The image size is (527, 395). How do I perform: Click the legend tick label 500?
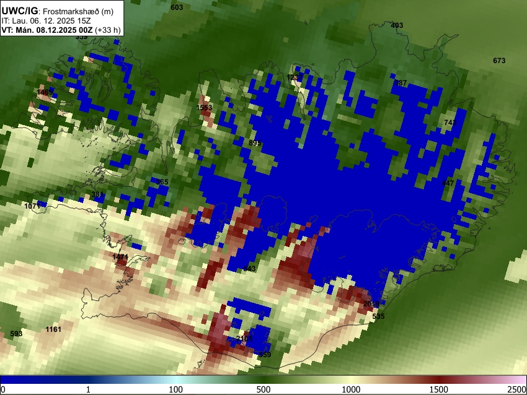pyautogui.click(x=263, y=389)
